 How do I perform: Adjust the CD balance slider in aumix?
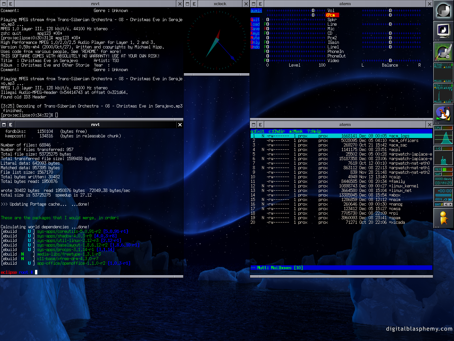(x=391, y=33)
